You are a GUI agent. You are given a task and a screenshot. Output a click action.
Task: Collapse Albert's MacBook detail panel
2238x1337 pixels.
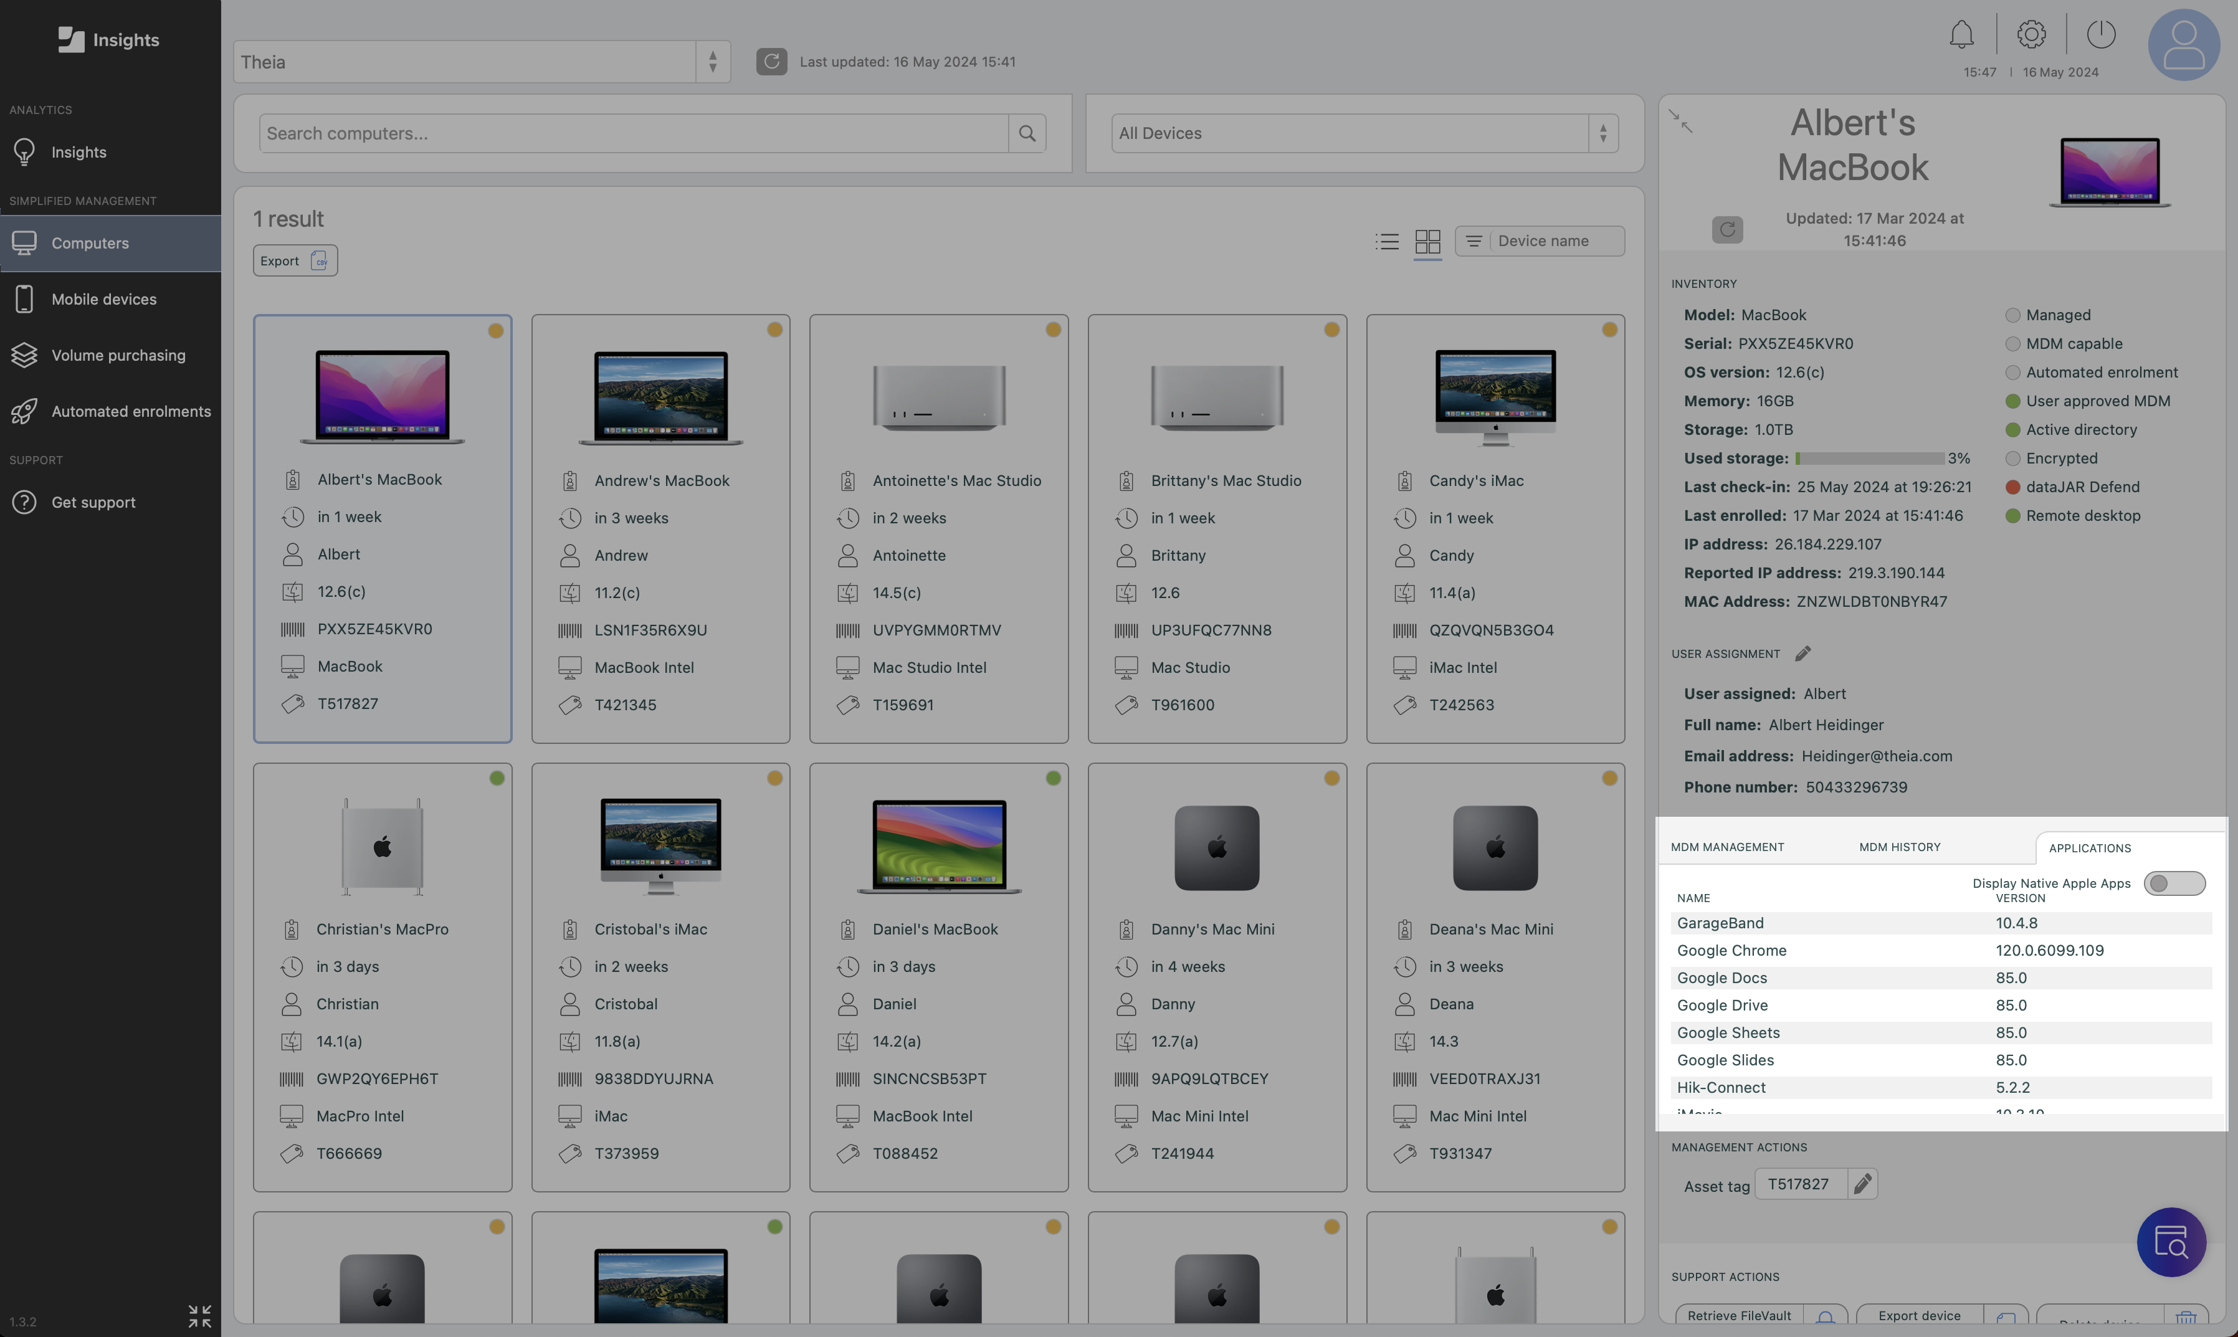point(1680,121)
